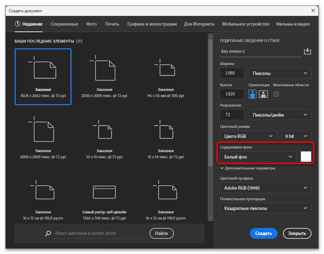Open the Фото tab
Image resolution: width=324 pixels, height=254 pixels.
pos(92,24)
